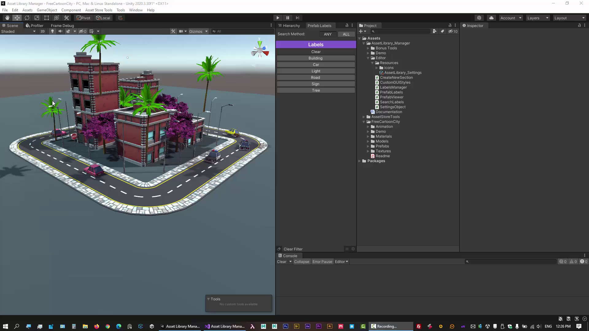Click the Building label button

(316, 58)
